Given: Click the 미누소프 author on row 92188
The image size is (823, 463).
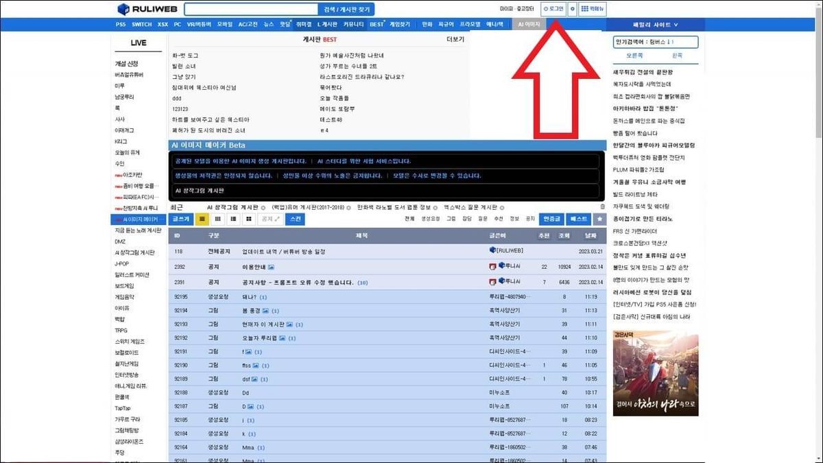Looking at the screenshot, I should point(499,392).
